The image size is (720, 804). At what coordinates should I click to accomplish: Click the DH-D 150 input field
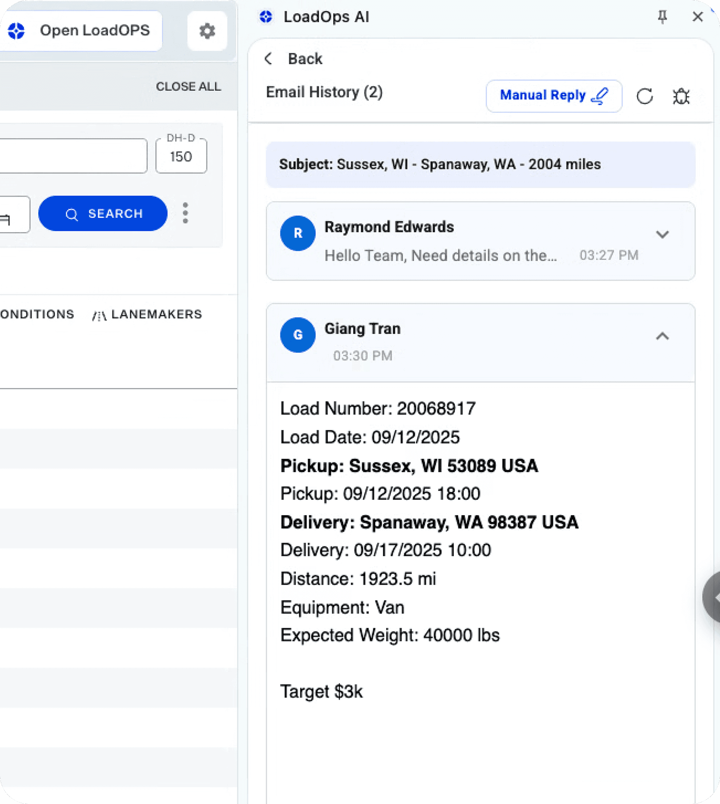click(x=181, y=156)
